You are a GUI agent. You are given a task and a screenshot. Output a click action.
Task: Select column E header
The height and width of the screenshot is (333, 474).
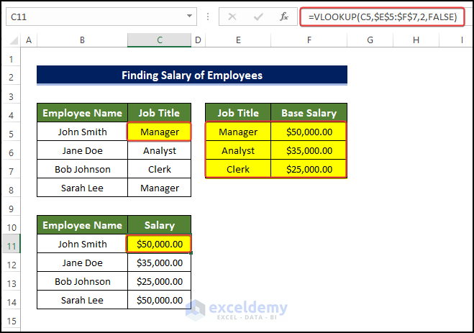(x=238, y=40)
